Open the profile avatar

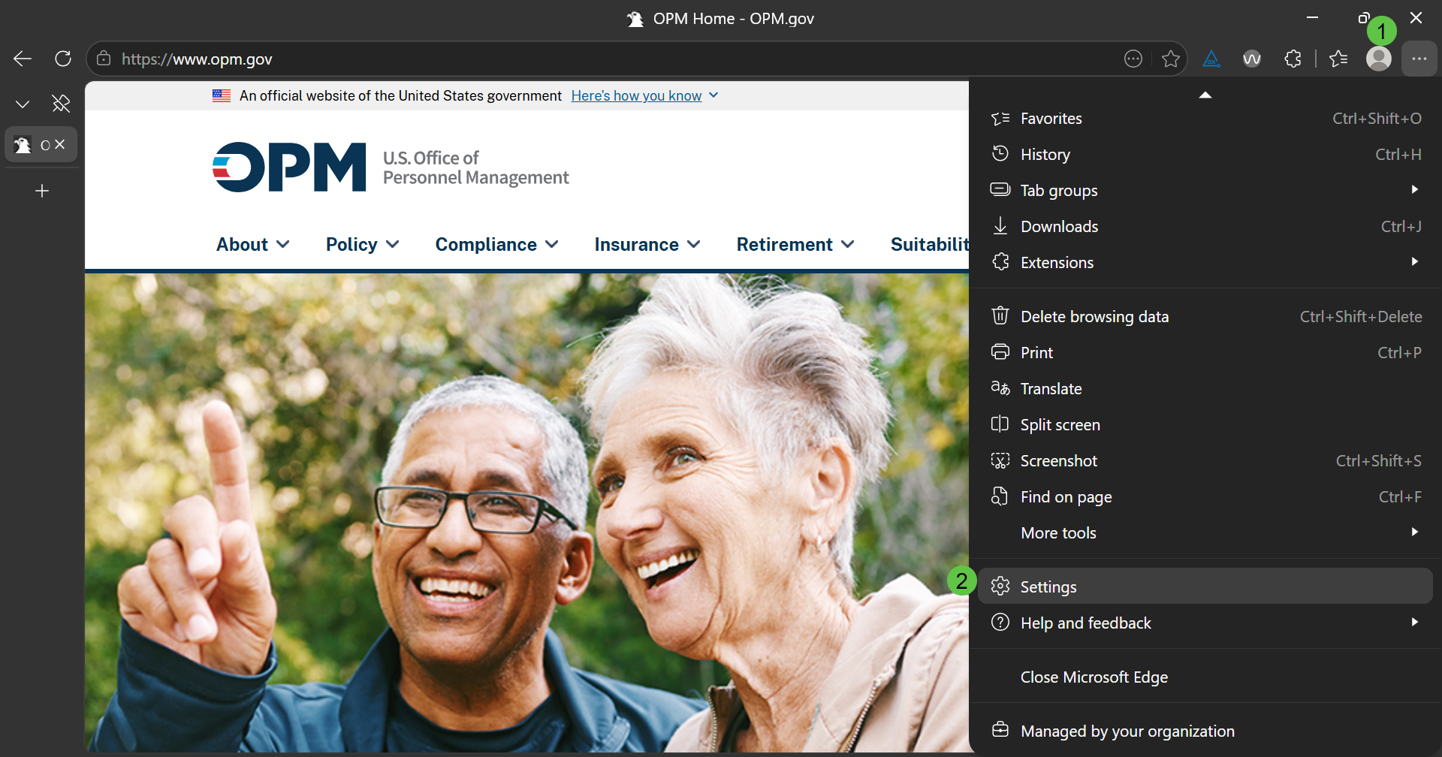1379,59
